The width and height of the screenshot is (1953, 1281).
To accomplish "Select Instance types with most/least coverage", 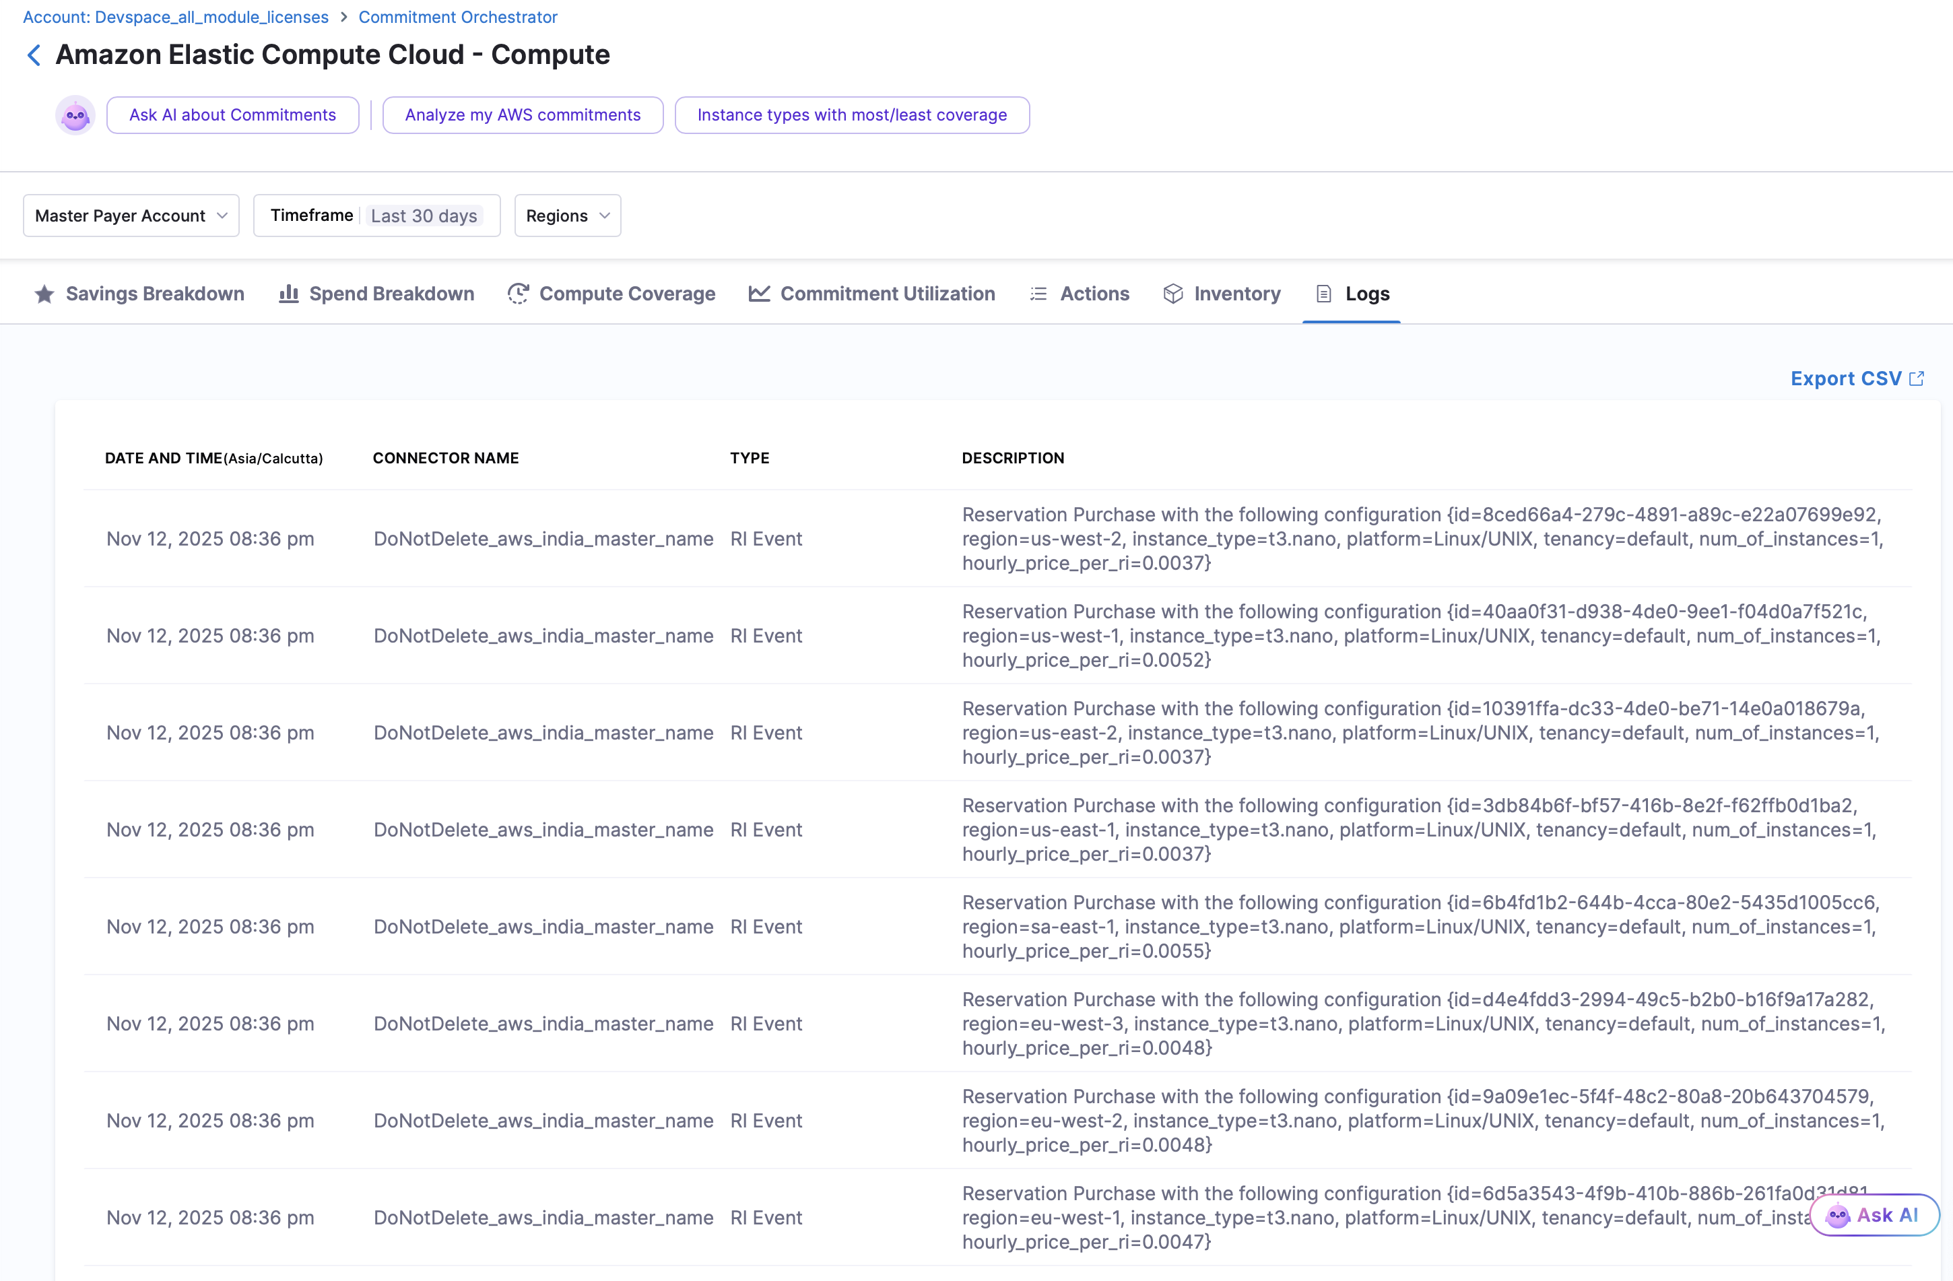I will pos(851,115).
